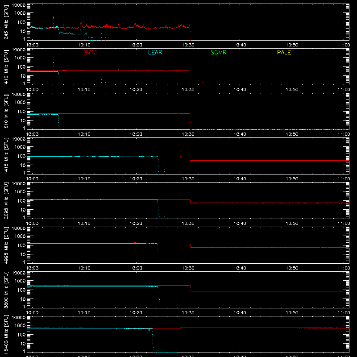The height and width of the screenshot is (357, 357).
Task: Click the 10:00 tick label of 245 MHz panel
Action: [32, 45]
